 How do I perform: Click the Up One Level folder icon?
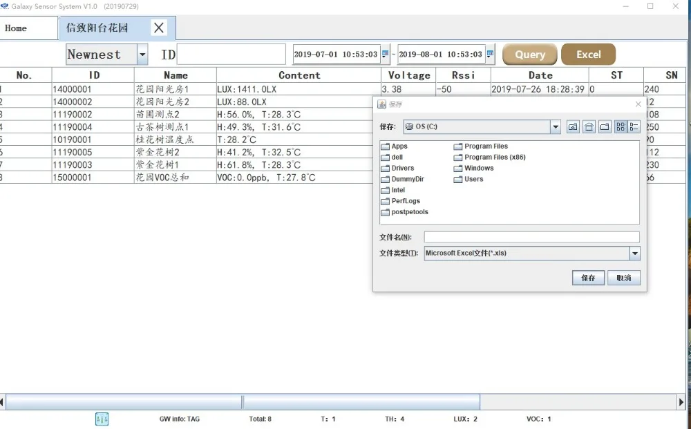click(573, 127)
